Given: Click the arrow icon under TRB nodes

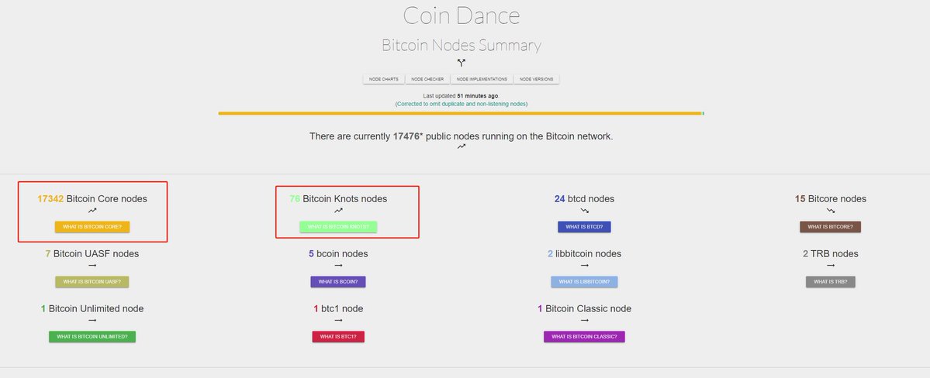Looking at the screenshot, I should tap(831, 265).
